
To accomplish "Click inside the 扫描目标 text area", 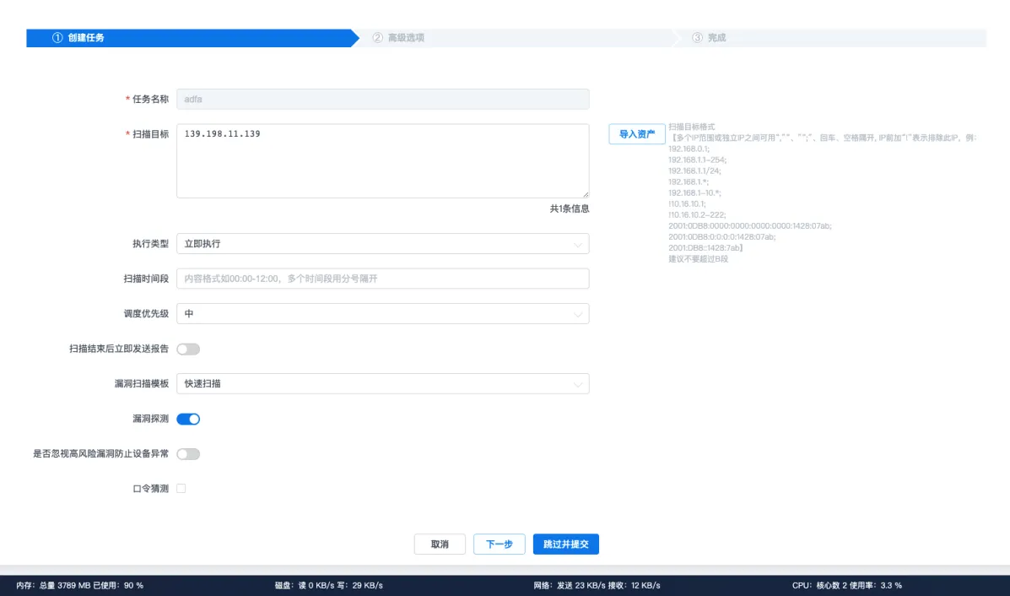I will pos(382,160).
